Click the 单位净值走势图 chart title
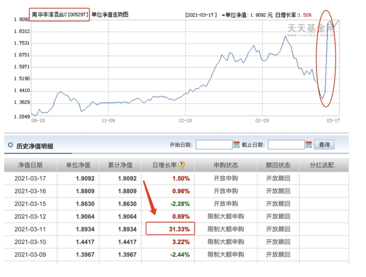The image size is (366, 277). [110, 14]
